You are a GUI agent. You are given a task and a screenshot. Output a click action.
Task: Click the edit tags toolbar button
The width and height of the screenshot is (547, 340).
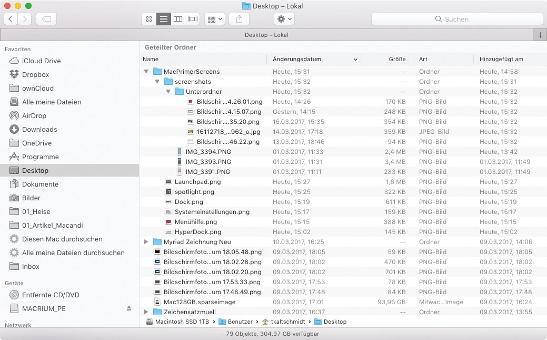pyautogui.click(x=46, y=19)
